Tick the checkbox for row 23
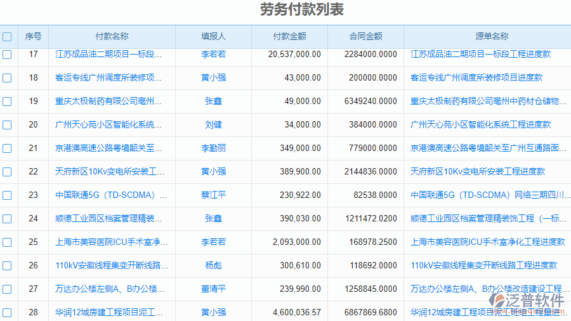Image resolution: width=571 pixels, height=321 pixels. pyautogui.click(x=7, y=195)
